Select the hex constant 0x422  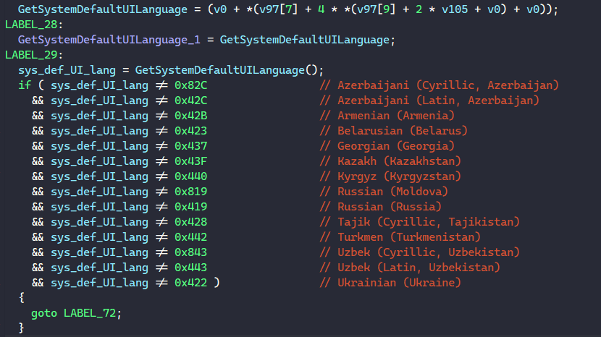tap(190, 283)
